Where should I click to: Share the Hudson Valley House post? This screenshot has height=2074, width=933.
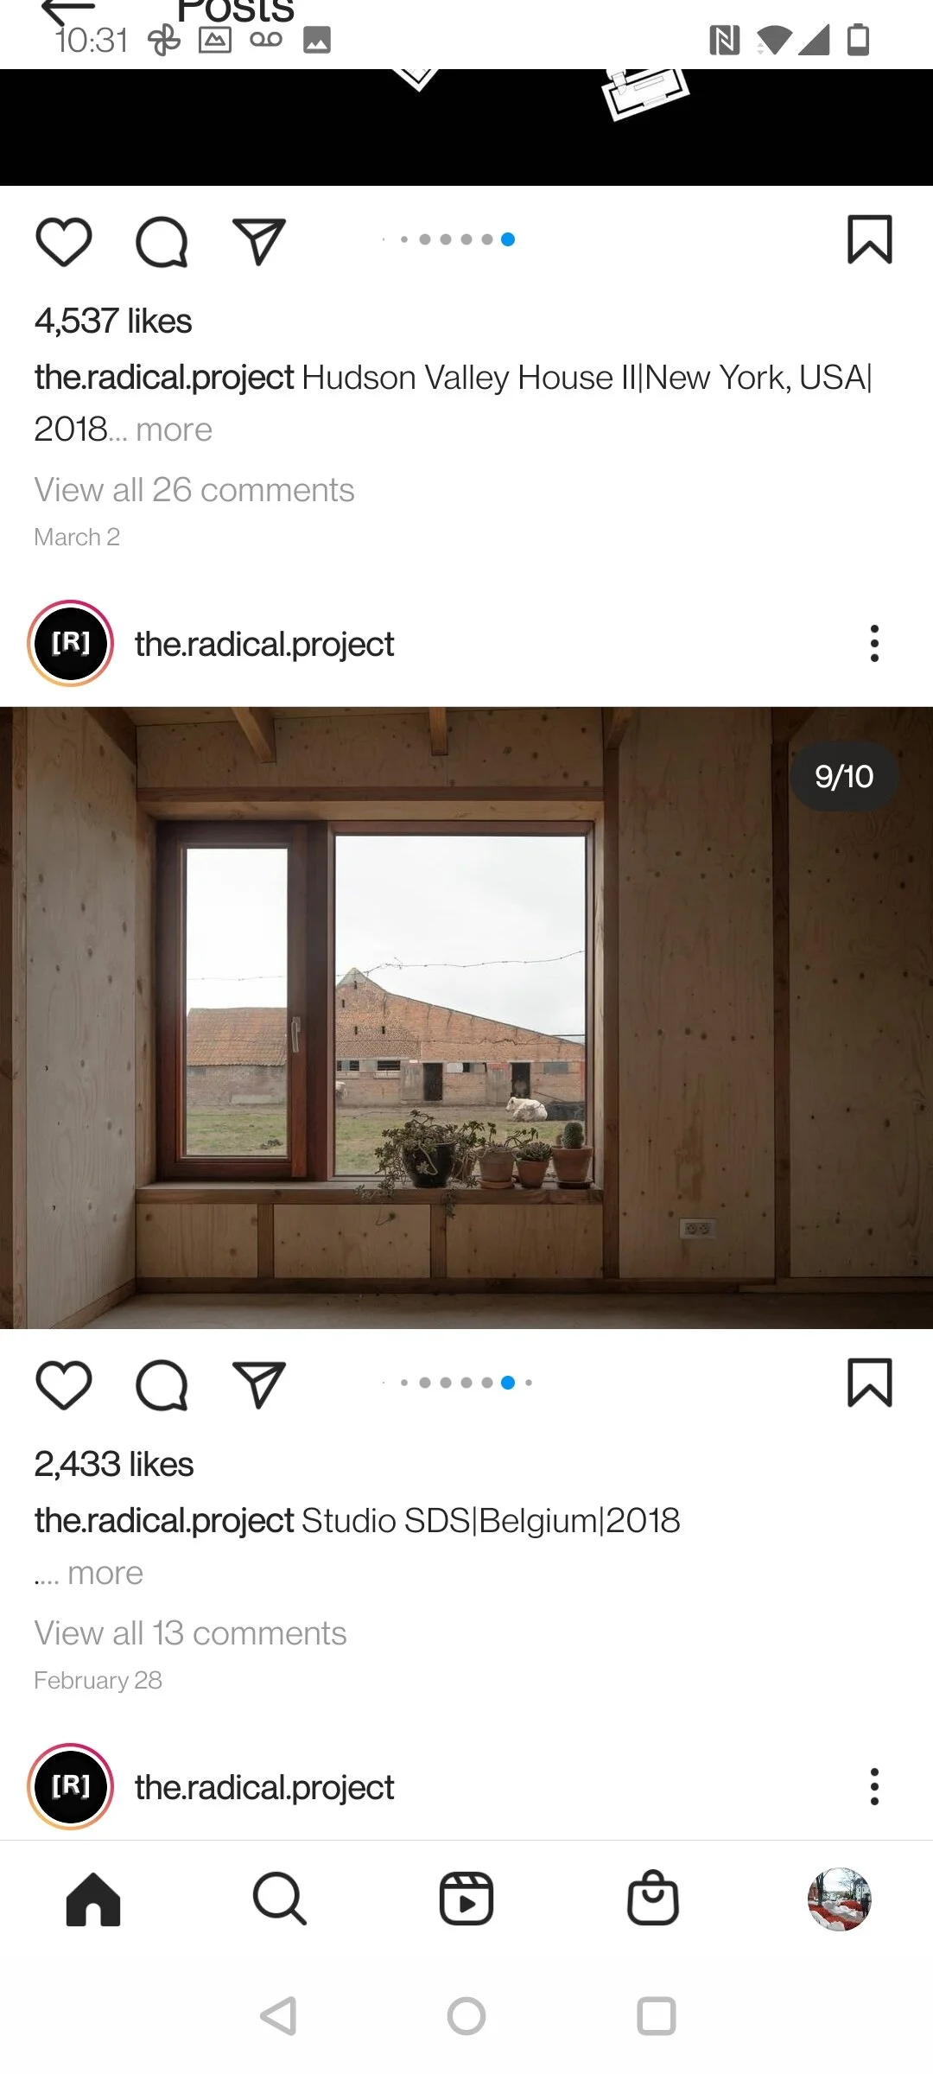pyautogui.click(x=258, y=241)
